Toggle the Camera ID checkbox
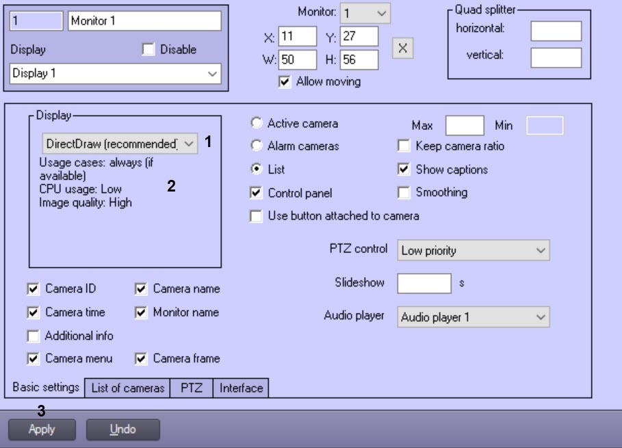Viewport: 622px width, 448px height. (34, 289)
